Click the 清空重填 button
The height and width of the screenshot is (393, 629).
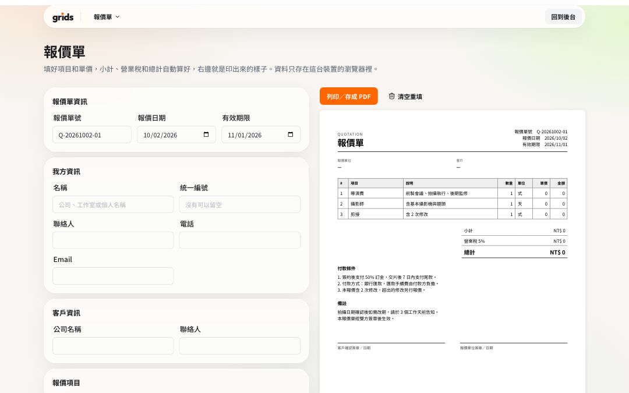pos(405,96)
